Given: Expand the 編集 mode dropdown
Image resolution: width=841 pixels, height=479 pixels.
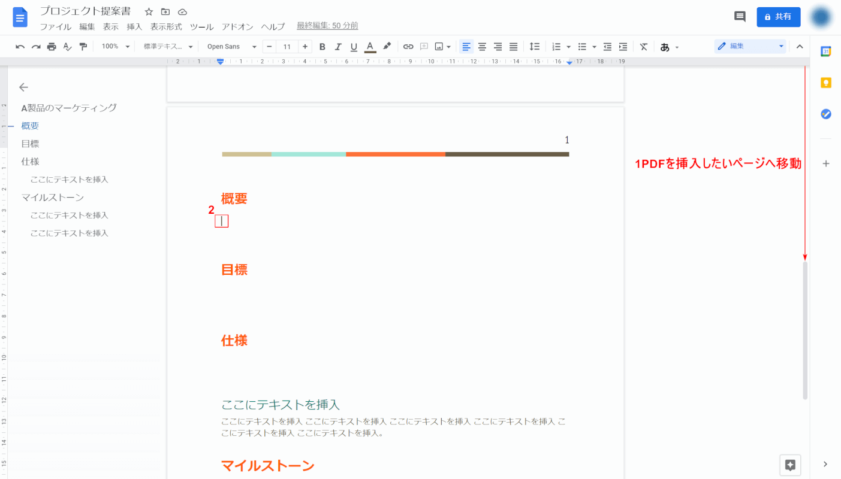Looking at the screenshot, I should [x=750, y=46].
